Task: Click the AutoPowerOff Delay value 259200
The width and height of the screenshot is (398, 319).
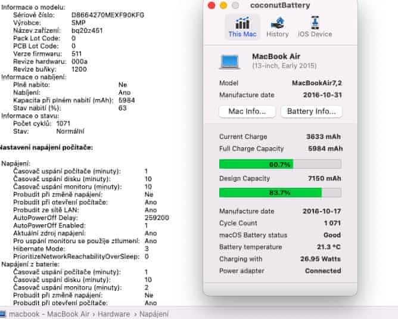Action: 157,218
